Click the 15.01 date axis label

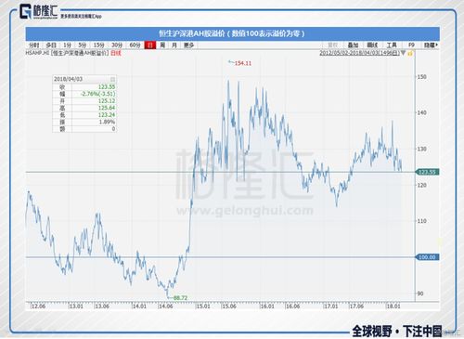click(203, 306)
